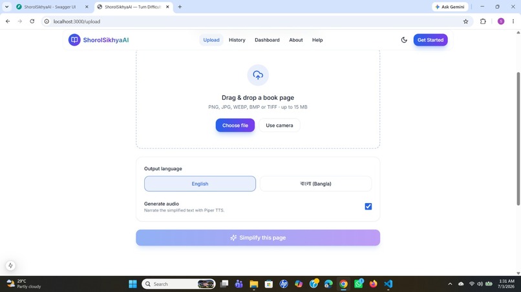Image resolution: width=521 pixels, height=292 pixels.
Task: Open the Chrome profile avatar
Action: pyautogui.click(x=501, y=21)
